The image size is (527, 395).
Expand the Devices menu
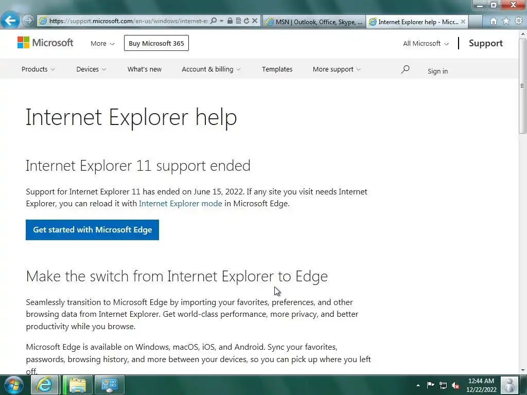pyautogui.click(x=91, y=69)
